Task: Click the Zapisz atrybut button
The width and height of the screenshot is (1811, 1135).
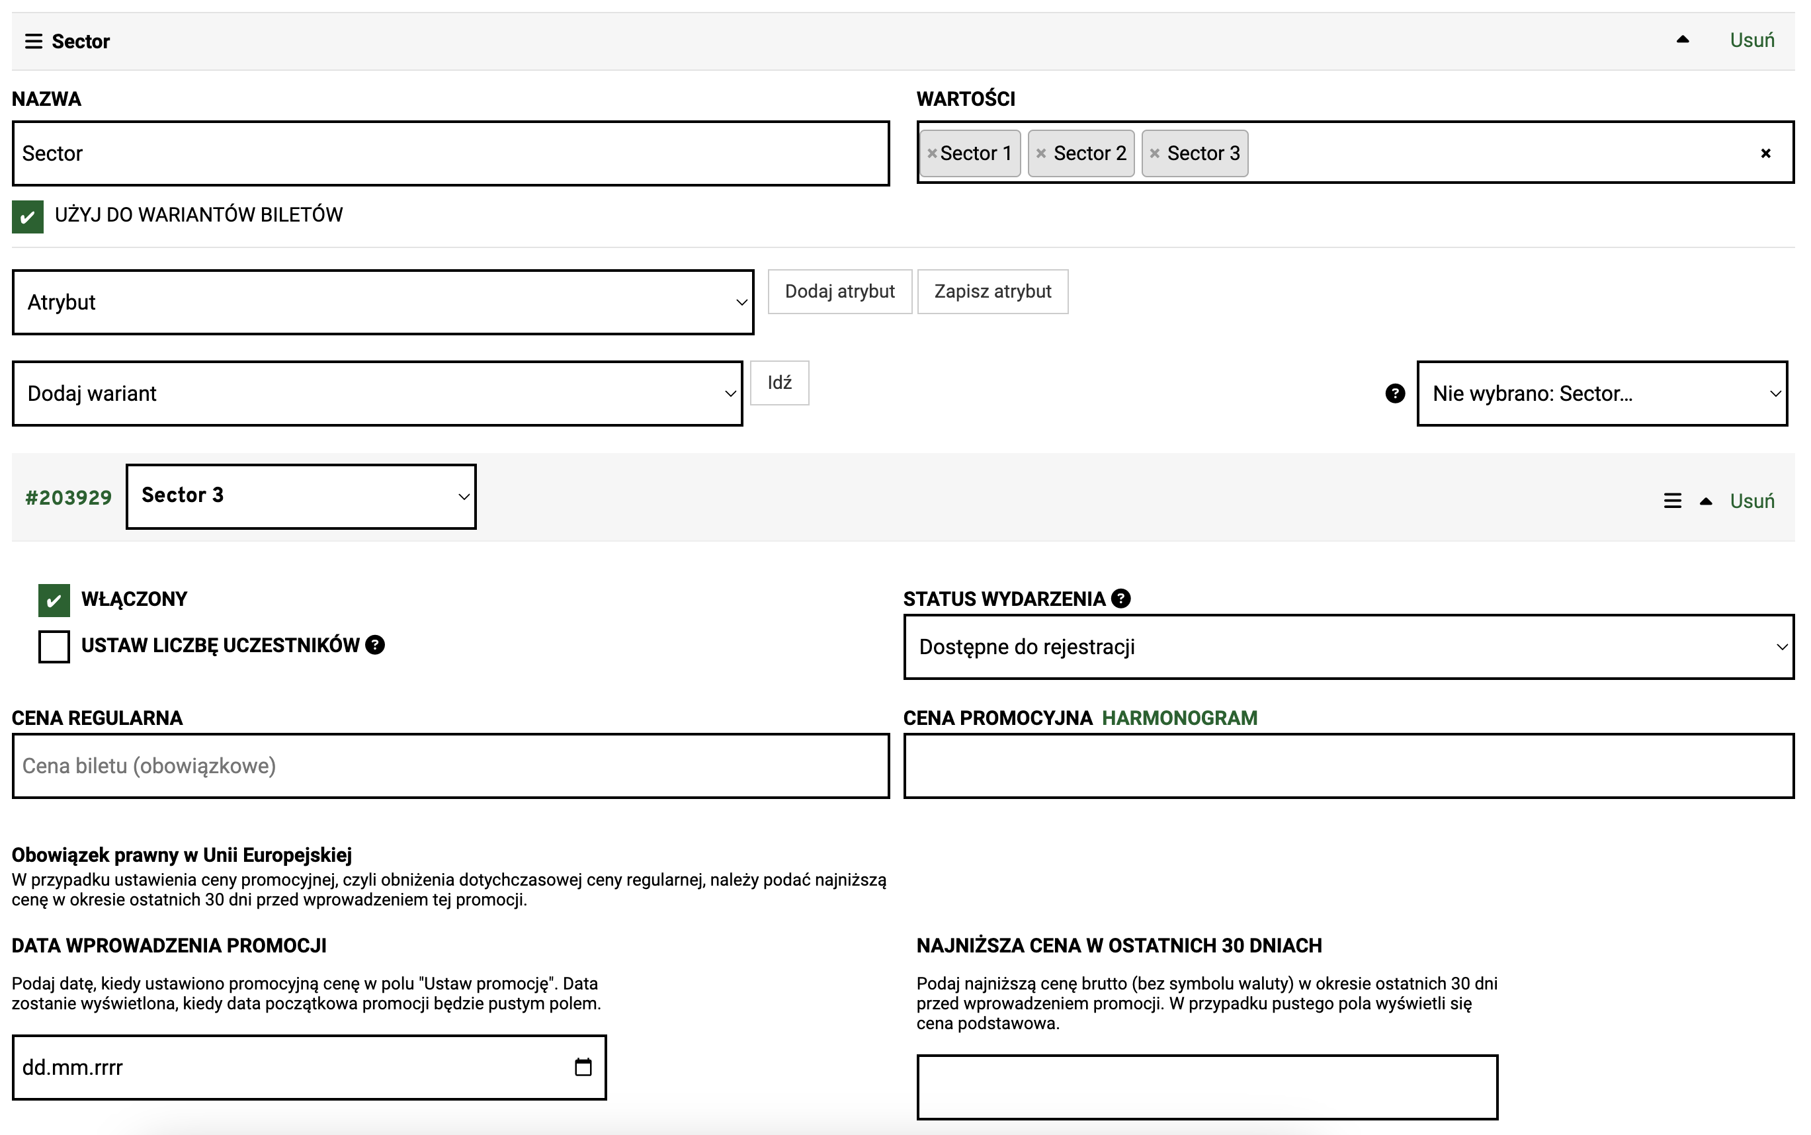Action: [992, 291]
